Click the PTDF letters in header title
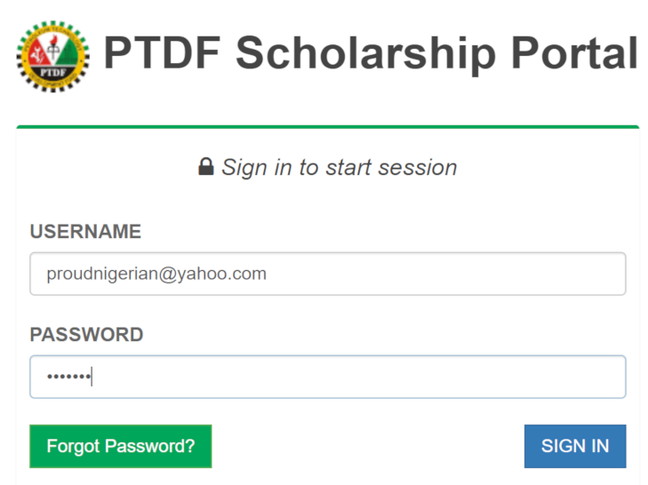The width and height of the screenshot is (648, 485). point(162,52)
